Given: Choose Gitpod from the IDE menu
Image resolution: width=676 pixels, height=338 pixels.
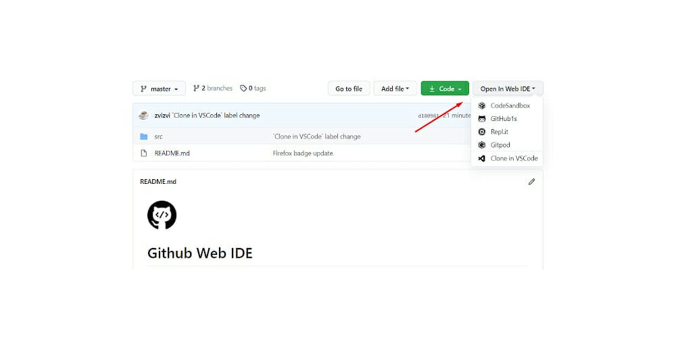Looking at the screenshot, I should pyautogui.click(x=507, y=145).
